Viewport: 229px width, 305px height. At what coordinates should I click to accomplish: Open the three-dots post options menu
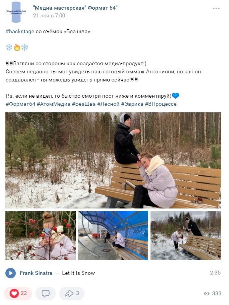click(216, 8)
